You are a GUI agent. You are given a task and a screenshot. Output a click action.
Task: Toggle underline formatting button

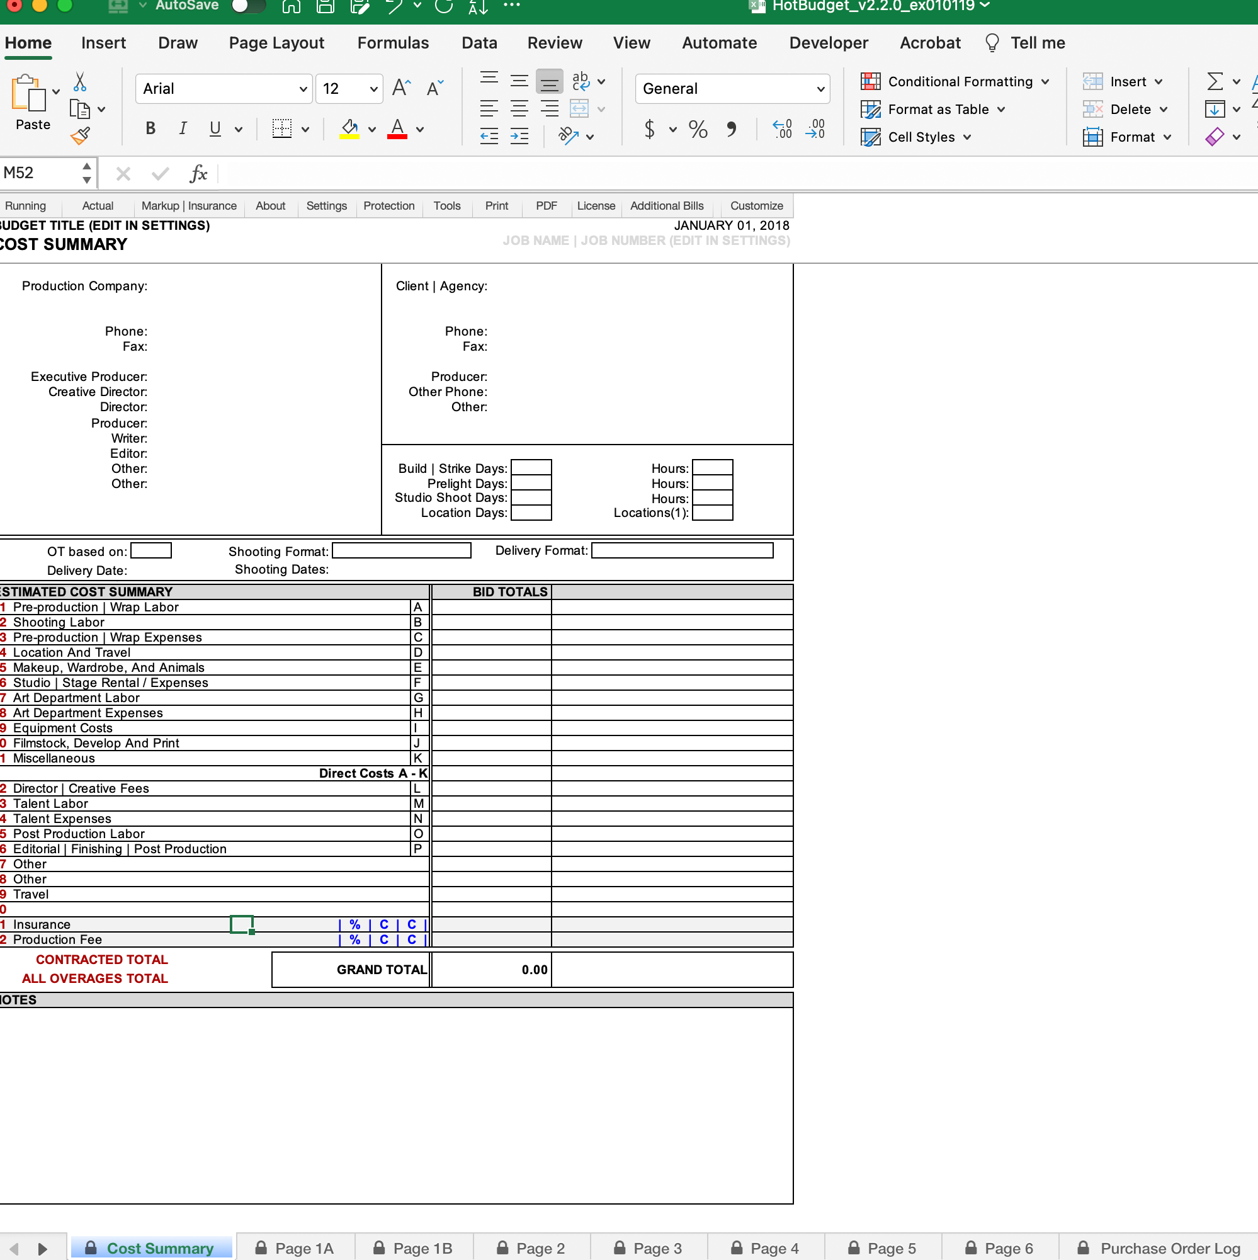tap(215, 128)
